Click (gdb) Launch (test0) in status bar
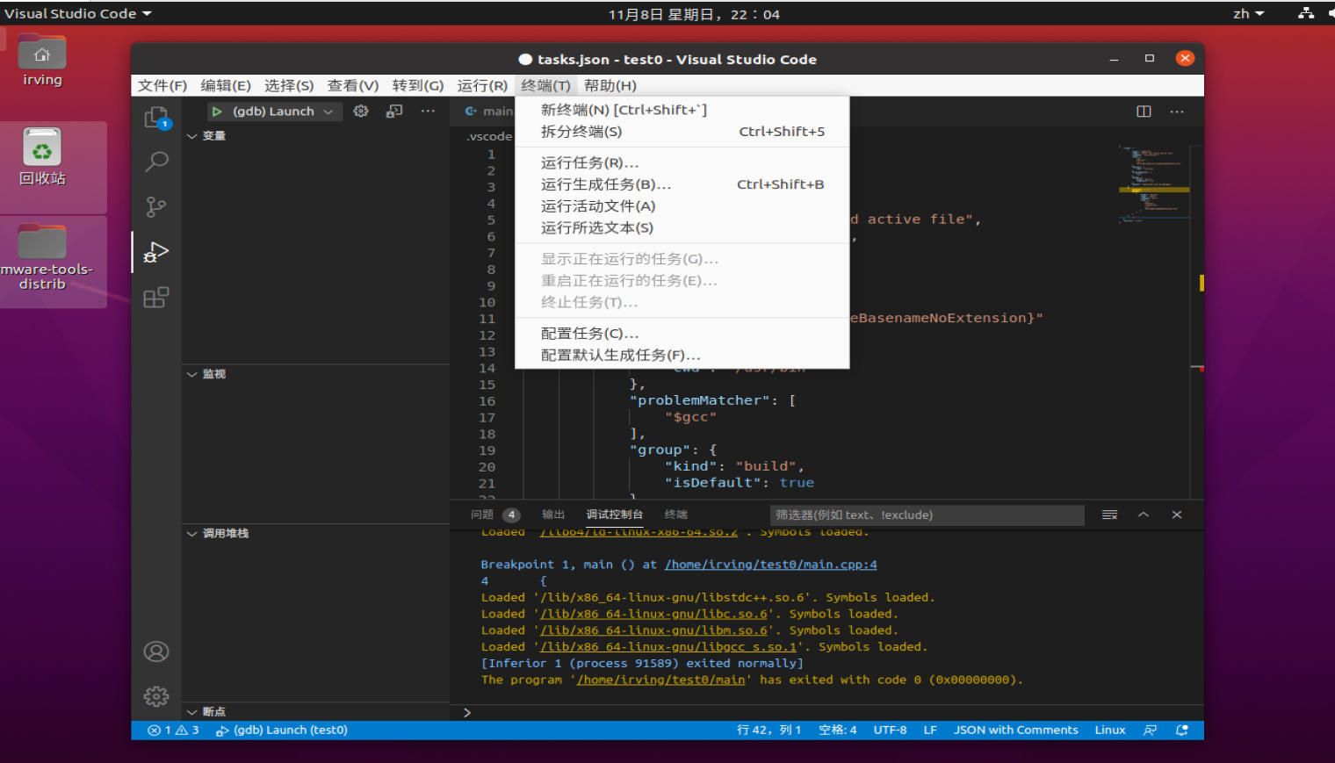Image resolution: width=1335 pixels, height=763 pixels. pos(282,731)
